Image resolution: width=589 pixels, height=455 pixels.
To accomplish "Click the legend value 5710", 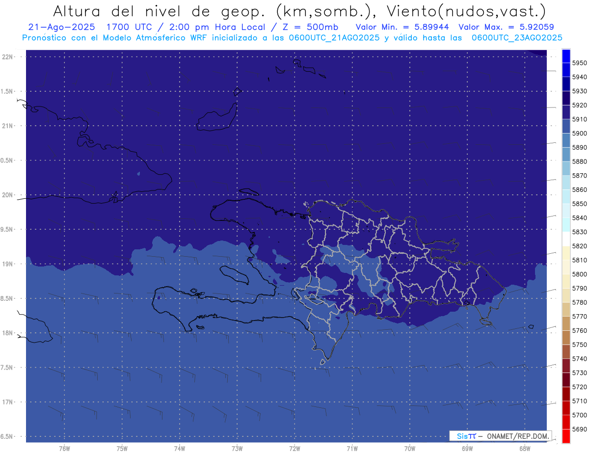I will pyautogui.click(x=579, y=401).
